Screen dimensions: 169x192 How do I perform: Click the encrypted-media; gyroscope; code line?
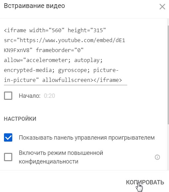tap(47, 70)
